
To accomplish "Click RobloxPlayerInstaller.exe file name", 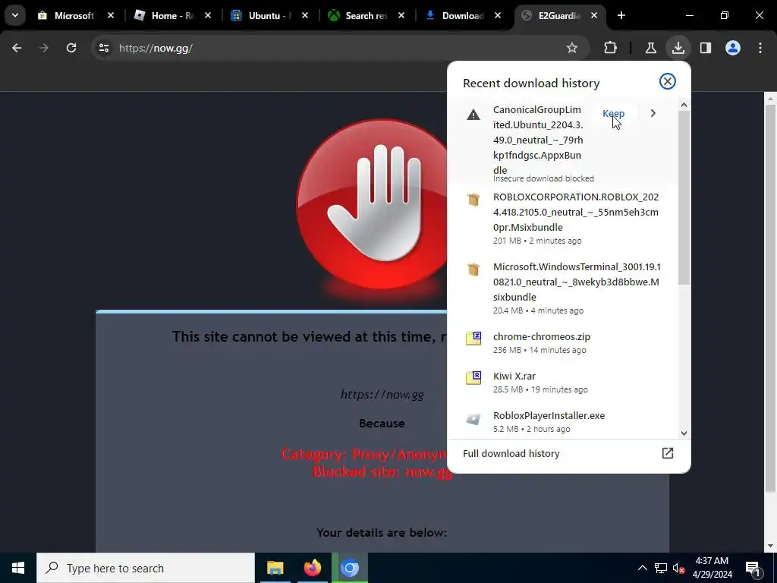I will (549, 416).
